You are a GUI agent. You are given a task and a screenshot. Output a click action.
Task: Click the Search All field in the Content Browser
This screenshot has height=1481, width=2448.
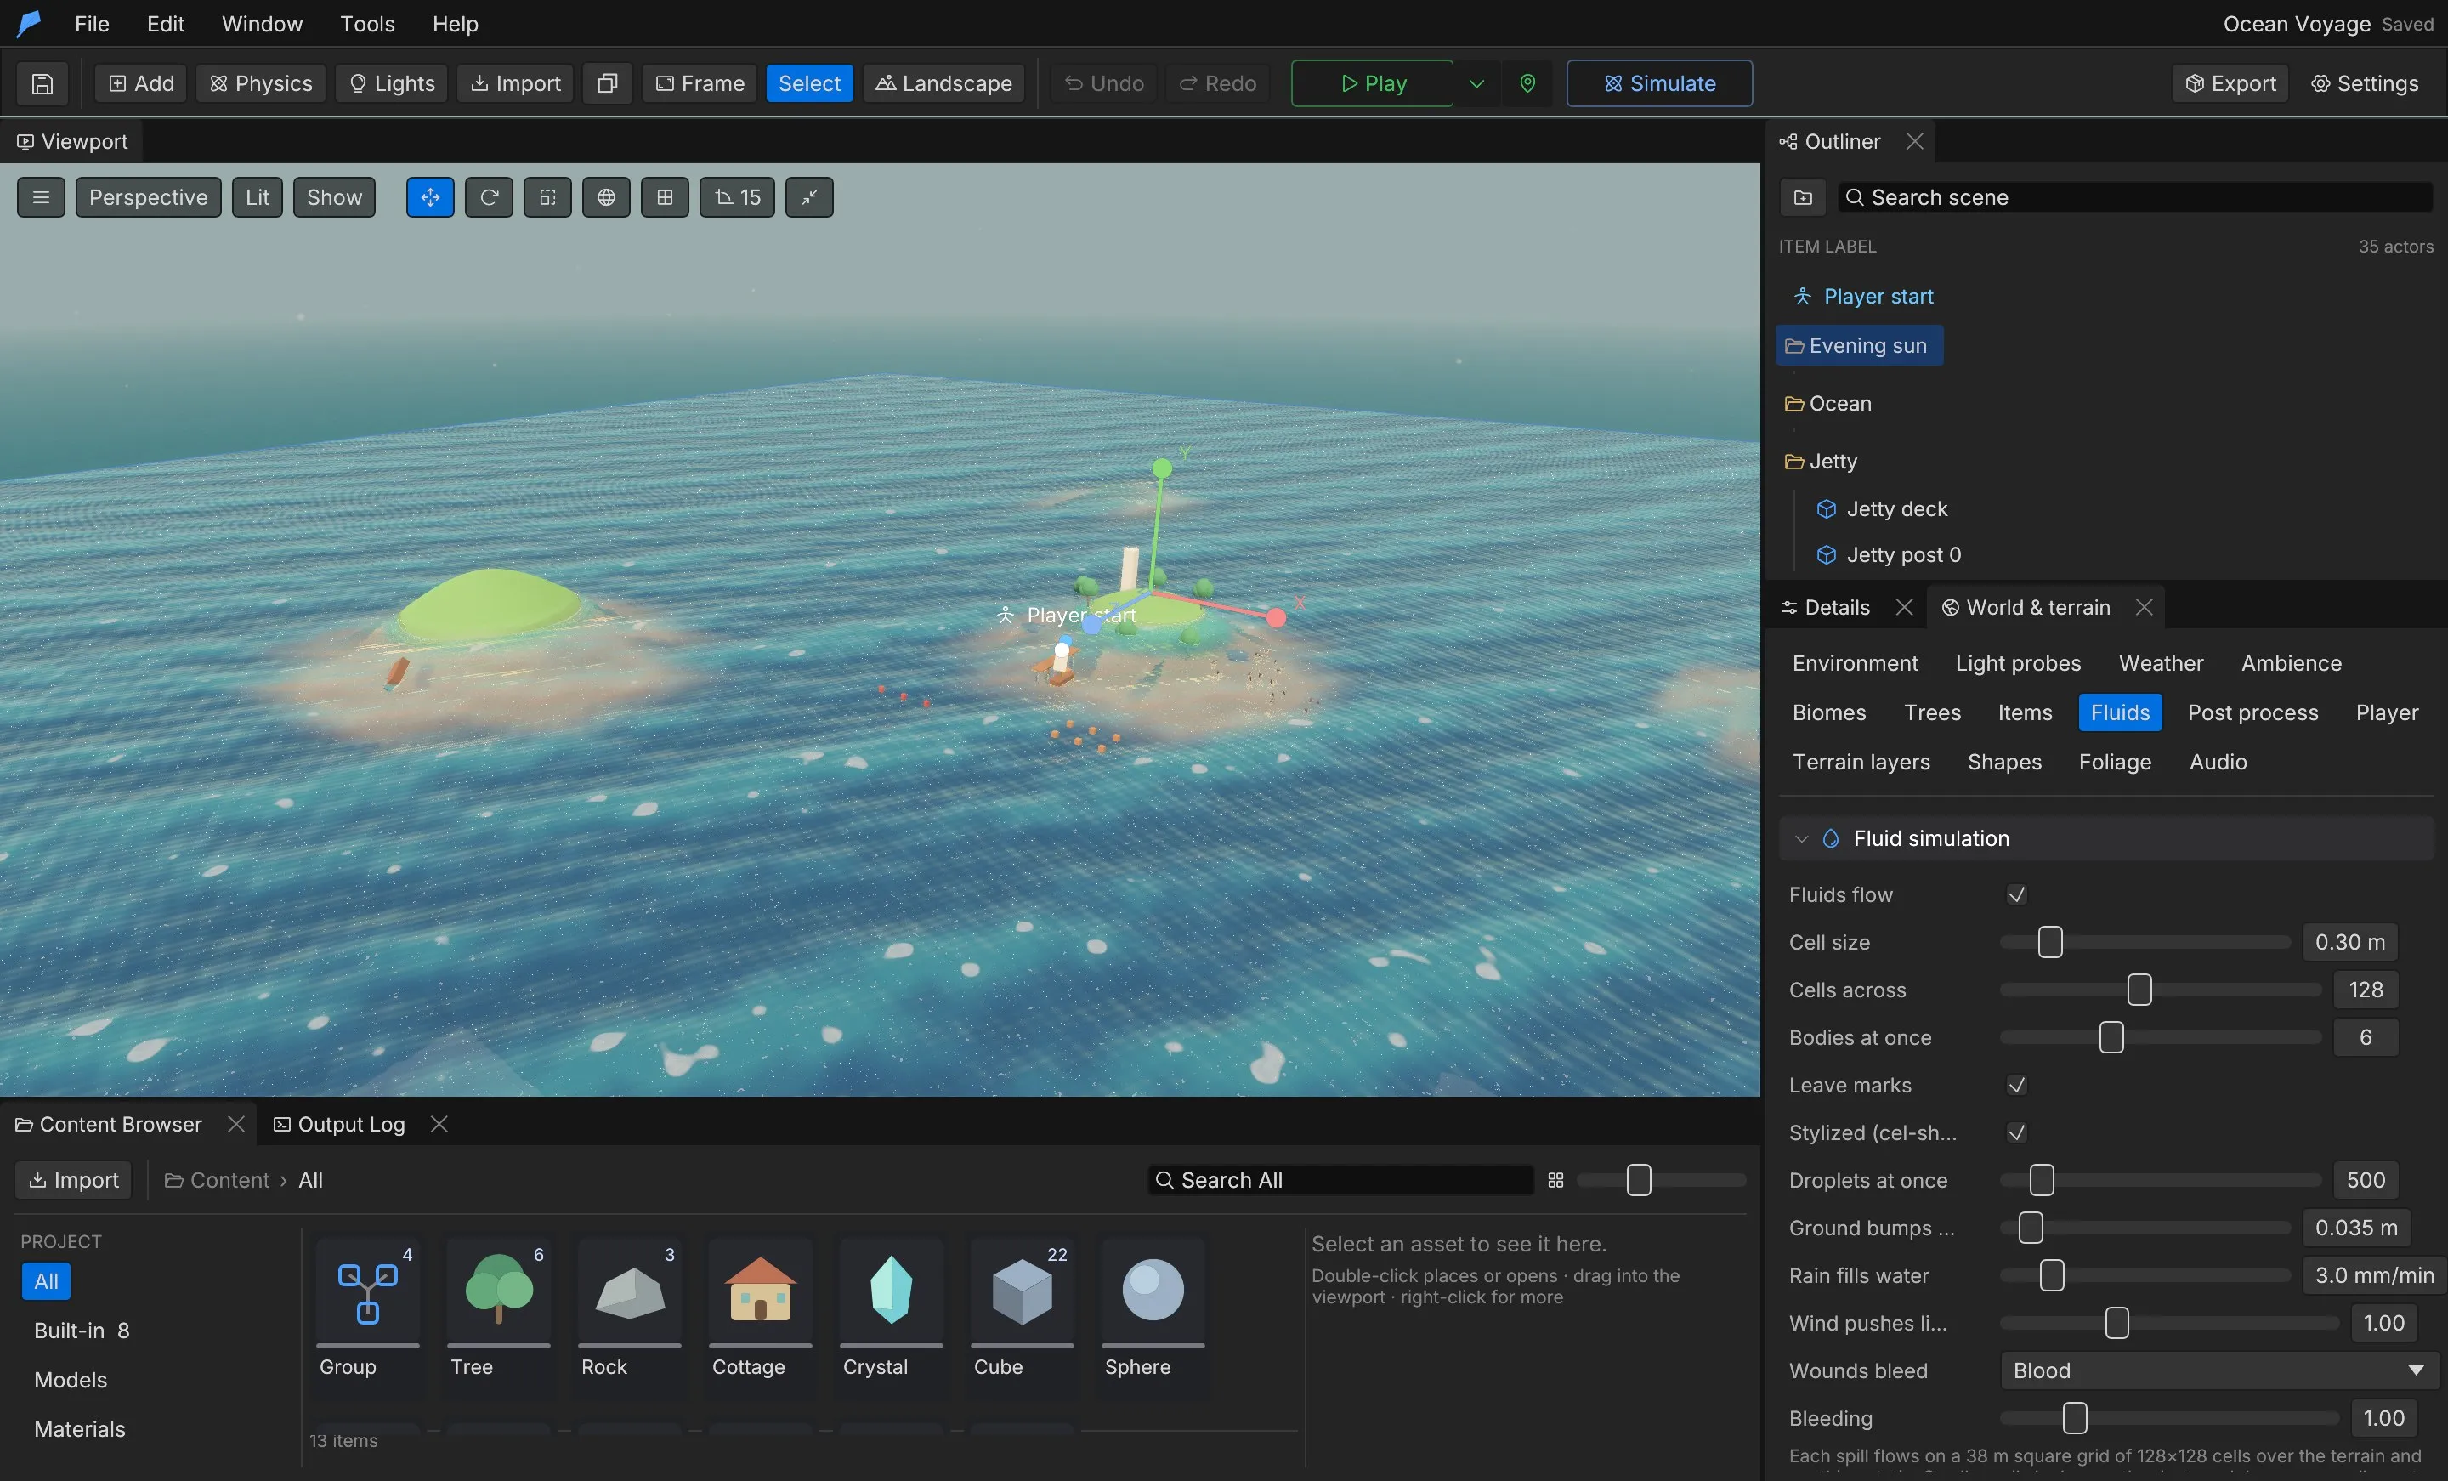point(1340,1180)
